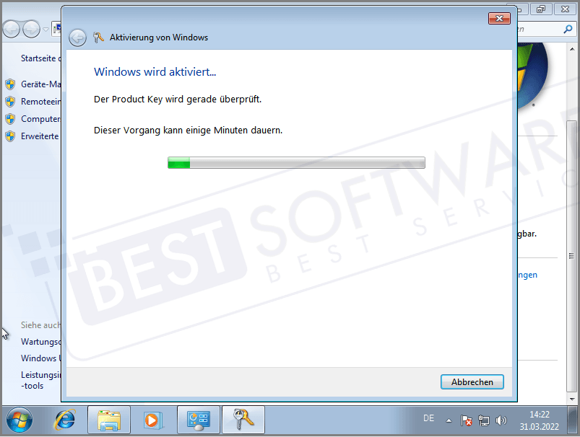
Task: Open the DE keyboard layout selector
Action: (428, 418)
